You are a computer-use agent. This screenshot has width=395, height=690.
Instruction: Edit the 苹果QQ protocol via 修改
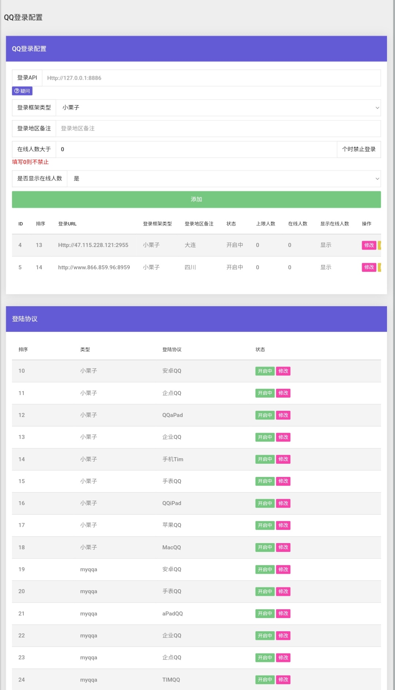[x=283, y=526]
